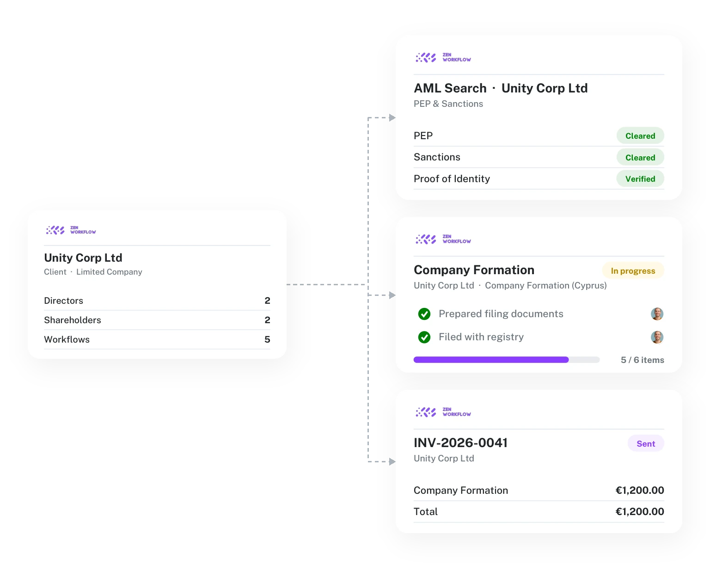Select the Company Formation invoice line item
This screenshot has height=571, width=710.
(461, 491)
